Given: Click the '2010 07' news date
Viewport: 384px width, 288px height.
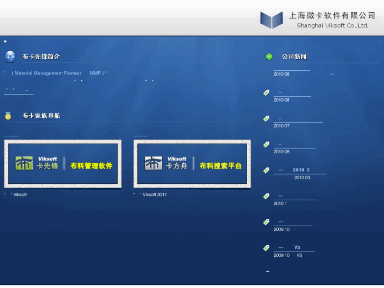Looking at the screenshot, I should (282, 126).
